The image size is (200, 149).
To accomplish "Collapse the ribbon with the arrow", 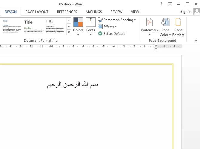I will coord(196,41).
